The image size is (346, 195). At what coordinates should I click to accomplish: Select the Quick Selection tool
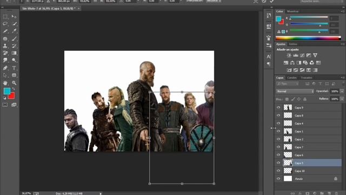point(14,24)
